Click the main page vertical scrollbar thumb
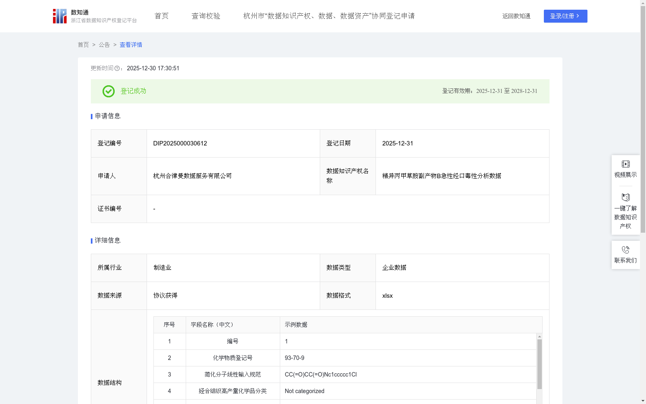Image resolution: width=646 pixels, height=404 pixels. (643, 120)
